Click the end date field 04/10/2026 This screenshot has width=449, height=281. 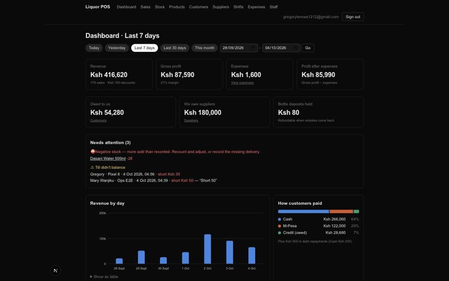coord(281,48)
